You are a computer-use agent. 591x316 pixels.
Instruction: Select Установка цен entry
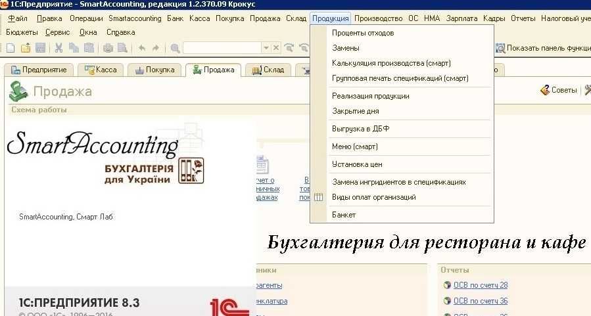(x=410, y=164)
